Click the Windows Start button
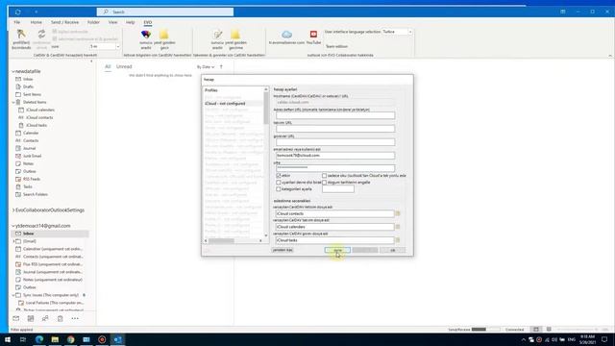 [8, 339]
